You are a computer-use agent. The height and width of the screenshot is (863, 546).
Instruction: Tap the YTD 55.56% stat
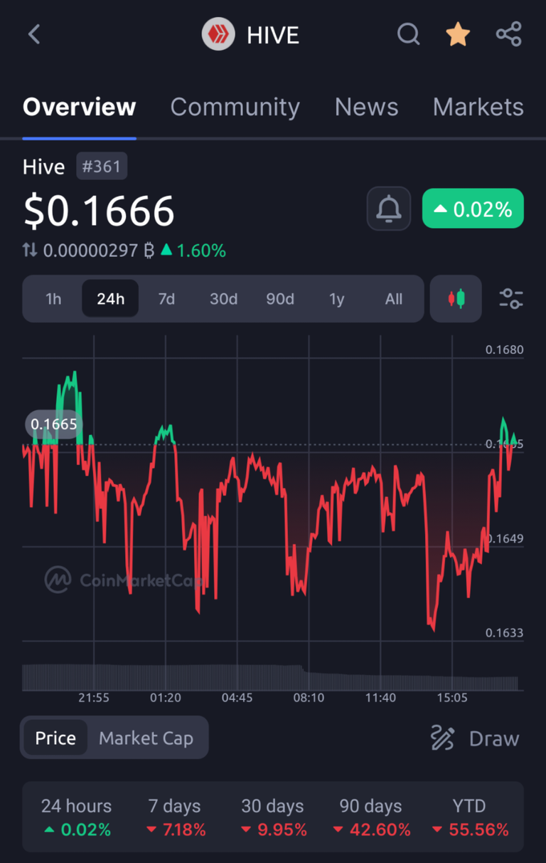[x=469, y=818]
